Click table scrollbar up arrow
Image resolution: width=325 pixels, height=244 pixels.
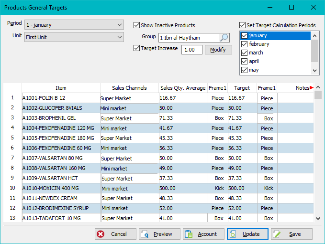[x=318, y=87]
